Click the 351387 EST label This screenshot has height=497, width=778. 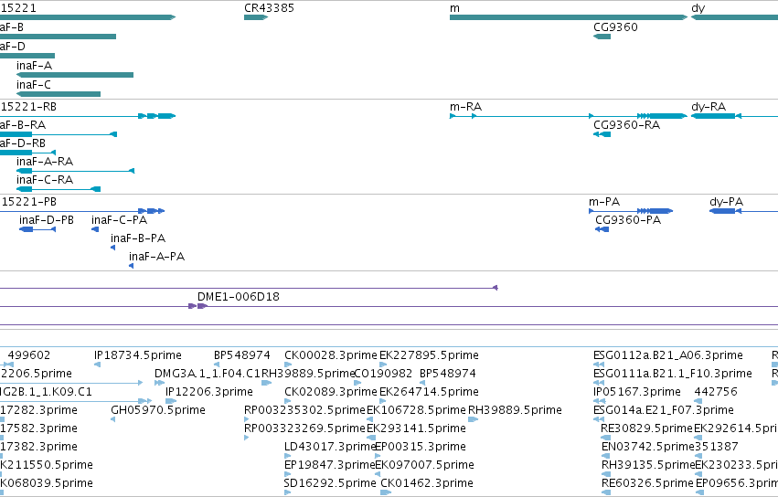coord(716,447)
